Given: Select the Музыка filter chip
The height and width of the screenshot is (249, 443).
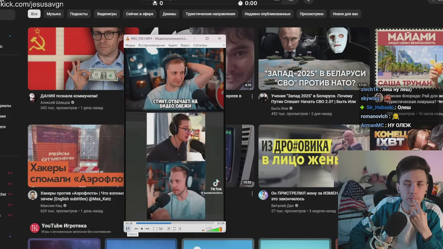Looking at the screenshot, I should pyautogui.click(x=54, y=14).
